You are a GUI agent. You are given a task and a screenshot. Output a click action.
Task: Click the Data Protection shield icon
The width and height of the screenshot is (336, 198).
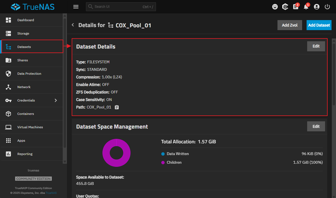coord(8,74)
